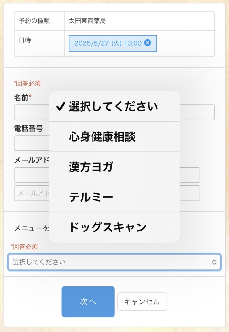
Task: Click the 太田東西薬局 reservation type cell
Action: coord(139,21)
